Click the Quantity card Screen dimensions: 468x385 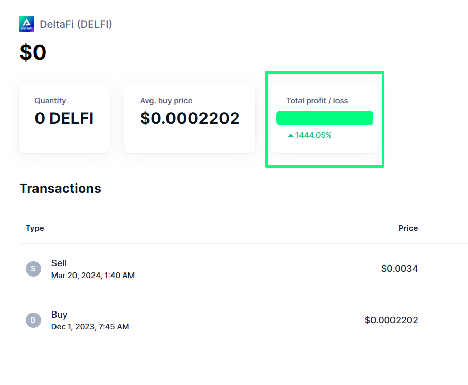(64, 118)
